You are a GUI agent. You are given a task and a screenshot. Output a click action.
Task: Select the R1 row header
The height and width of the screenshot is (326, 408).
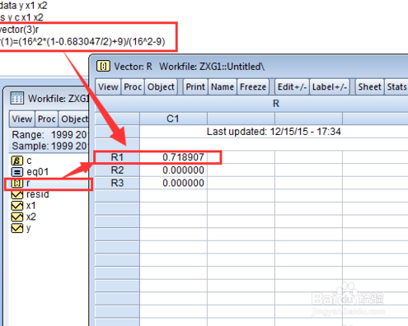117,157
